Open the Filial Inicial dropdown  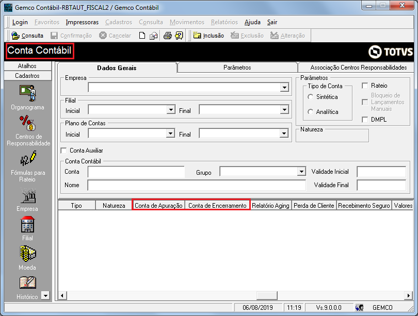pos(171,109)
